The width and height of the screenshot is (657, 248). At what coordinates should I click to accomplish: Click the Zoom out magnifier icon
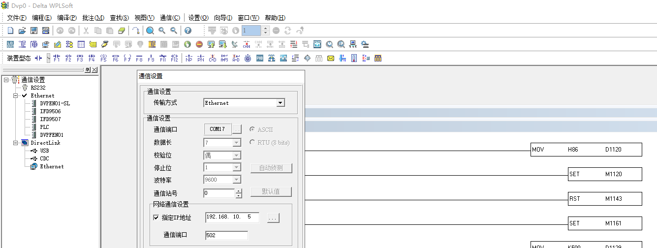click(x=173, y=31)
